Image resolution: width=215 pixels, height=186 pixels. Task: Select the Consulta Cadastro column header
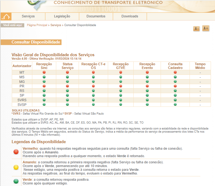click(x=175, y=66)
